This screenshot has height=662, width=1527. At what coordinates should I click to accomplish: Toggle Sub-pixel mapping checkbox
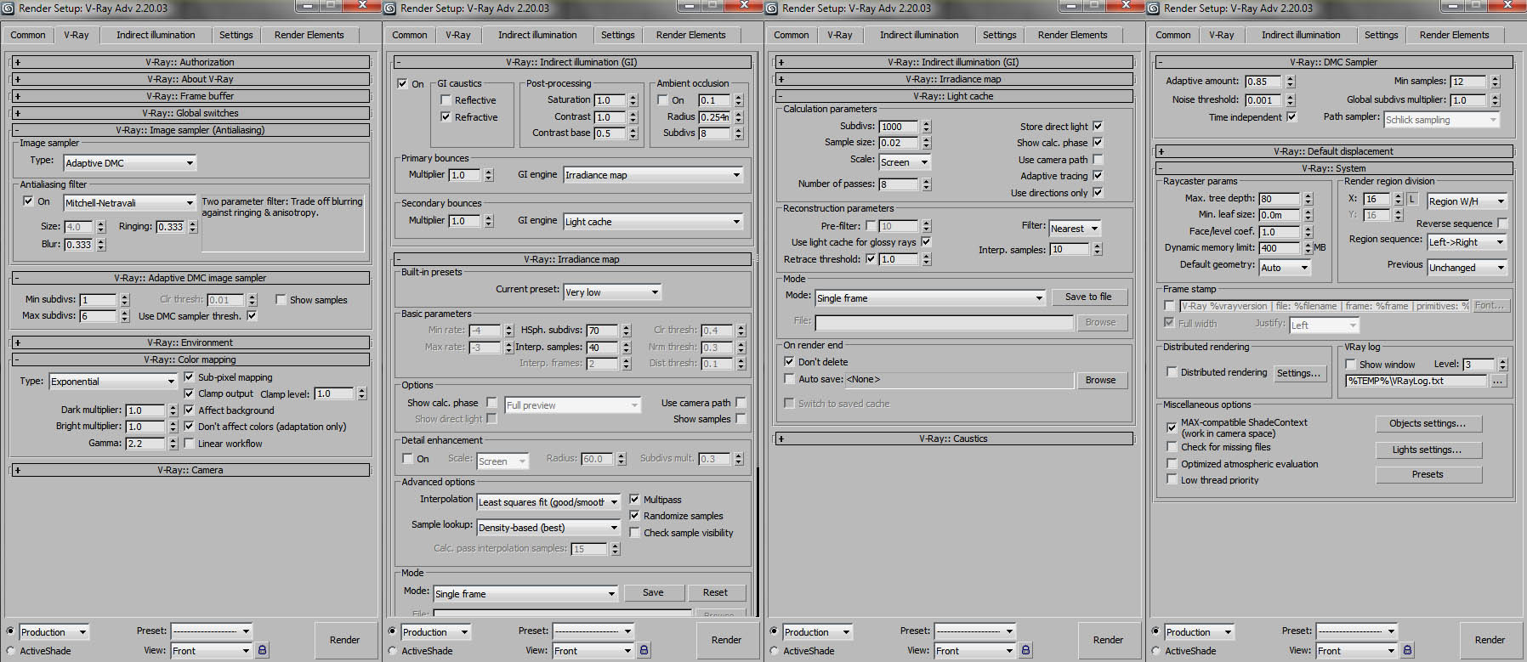tap(189, 377)
